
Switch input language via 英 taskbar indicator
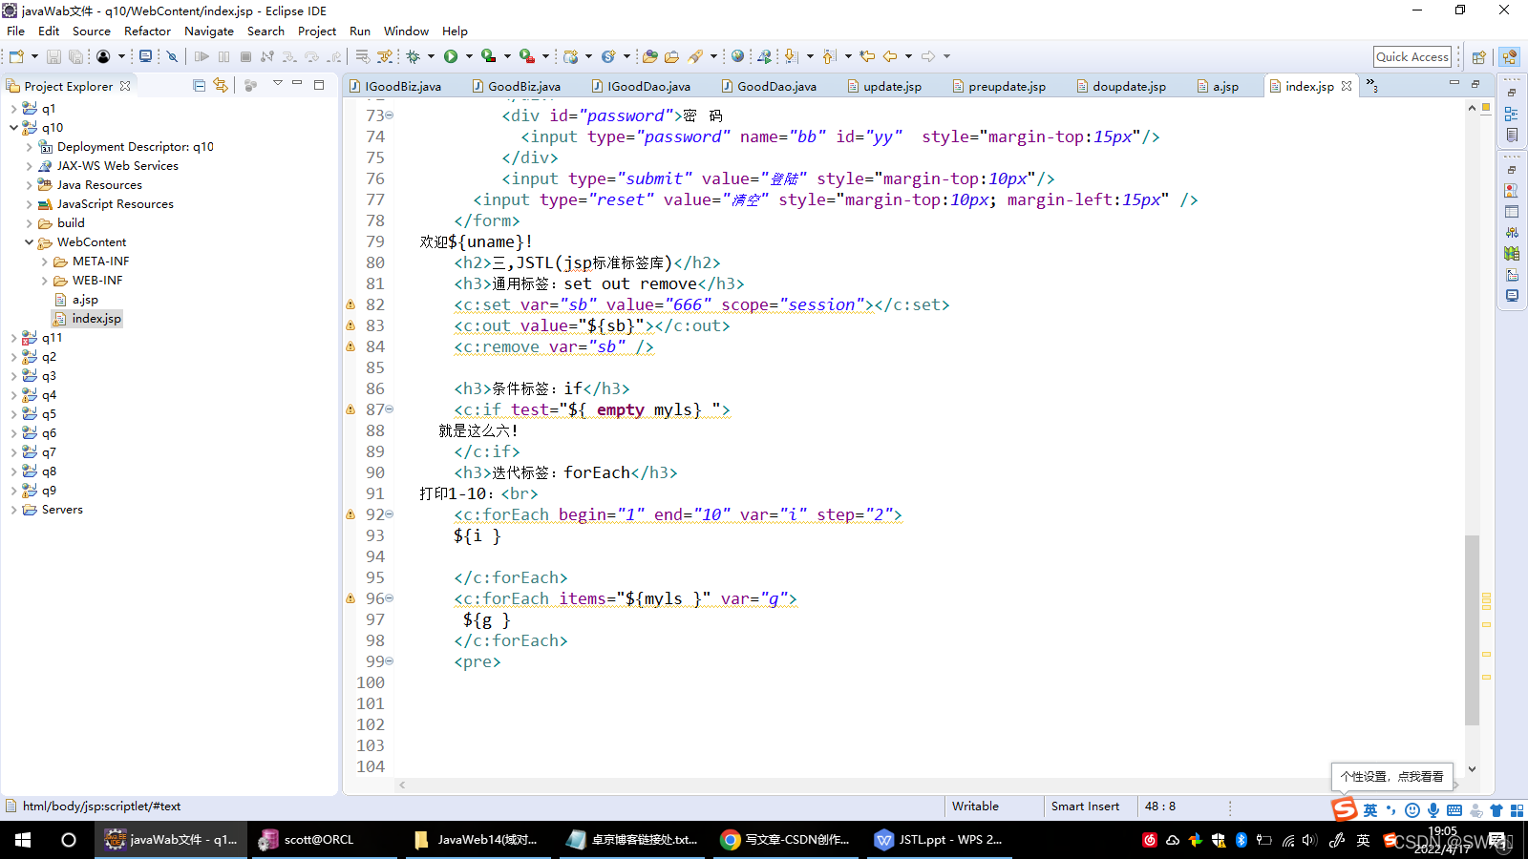tap(1363, 840)
